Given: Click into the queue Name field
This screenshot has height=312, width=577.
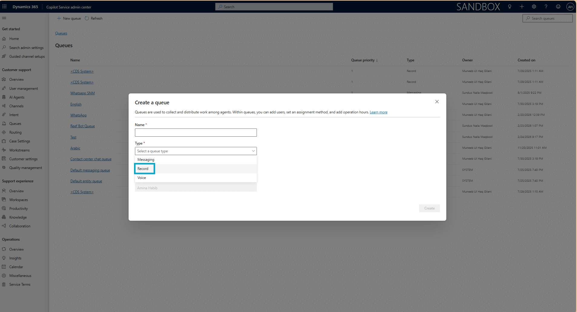Looking at the screenshot, I should (x=196, y=132).
